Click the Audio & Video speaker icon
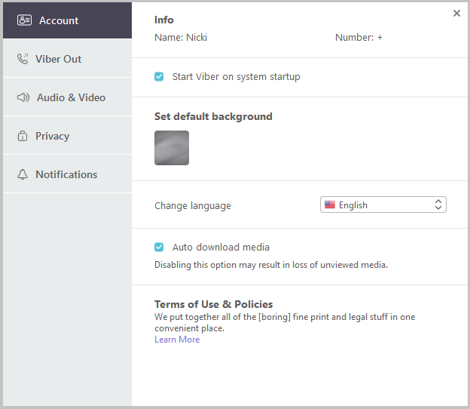The width and height of the screenshot is (470, 409). (23, 97)
